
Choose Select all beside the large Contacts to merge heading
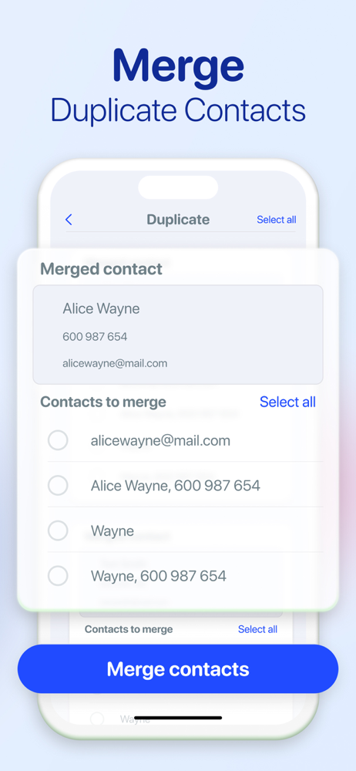pos(287,402)
